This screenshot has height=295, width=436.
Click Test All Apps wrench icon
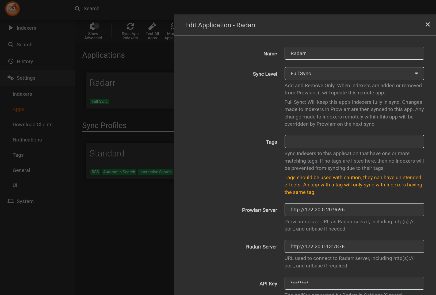click(152, 26)
